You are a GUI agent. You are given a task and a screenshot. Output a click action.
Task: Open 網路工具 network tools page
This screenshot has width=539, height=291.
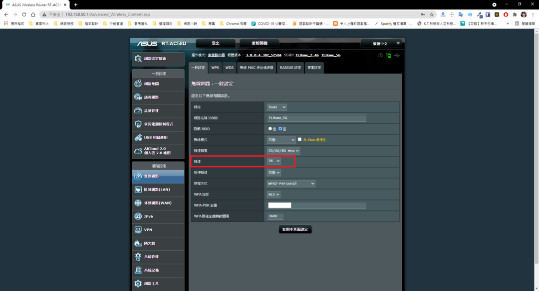(158, 284)
